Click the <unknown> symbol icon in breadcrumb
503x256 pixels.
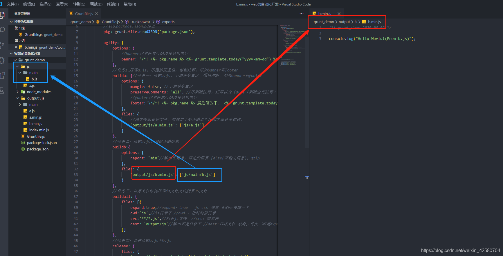(127, 22)
